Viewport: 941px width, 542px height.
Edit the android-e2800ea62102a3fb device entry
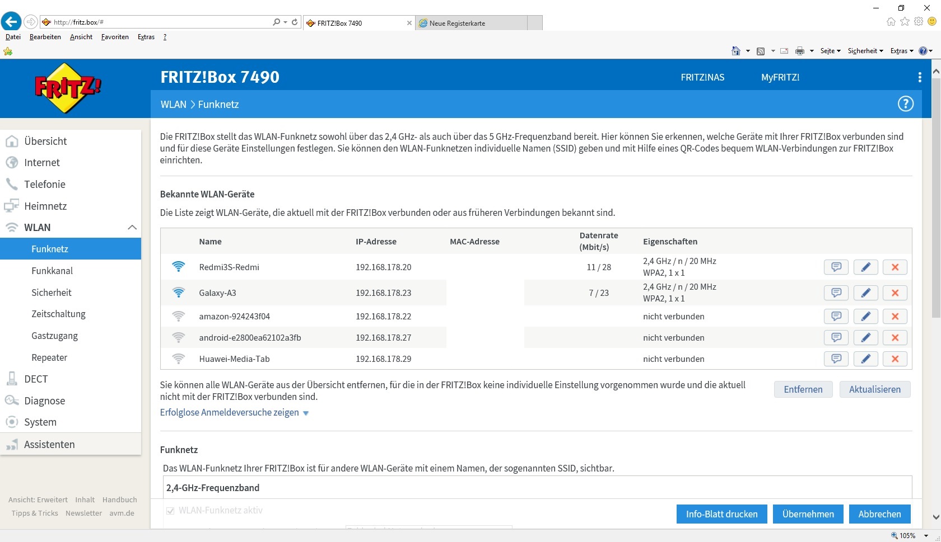click(865, 338)
